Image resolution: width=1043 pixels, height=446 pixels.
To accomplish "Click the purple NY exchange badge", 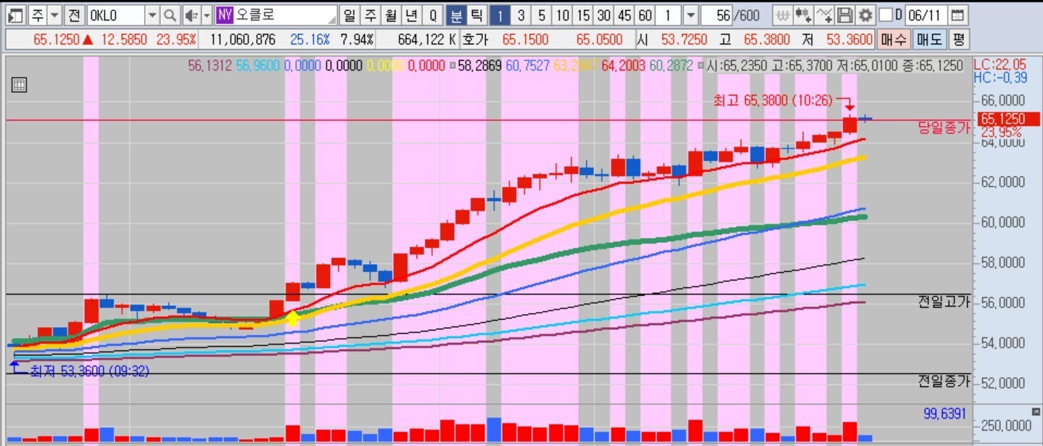I will coord(224,15).
